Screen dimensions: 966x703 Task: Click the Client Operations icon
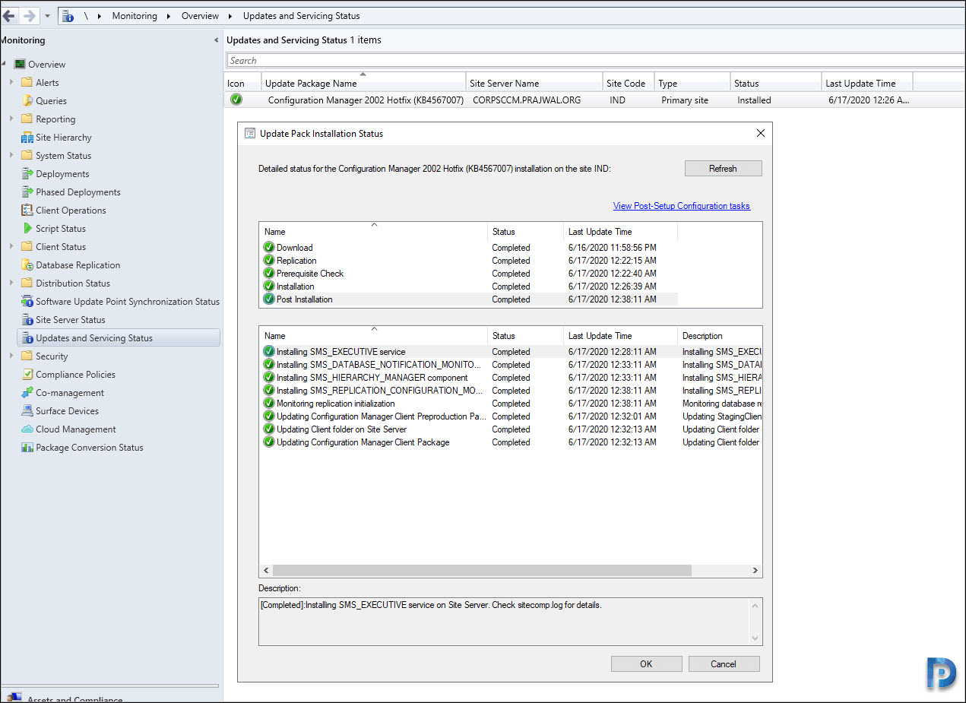click(x=27, y=211)
